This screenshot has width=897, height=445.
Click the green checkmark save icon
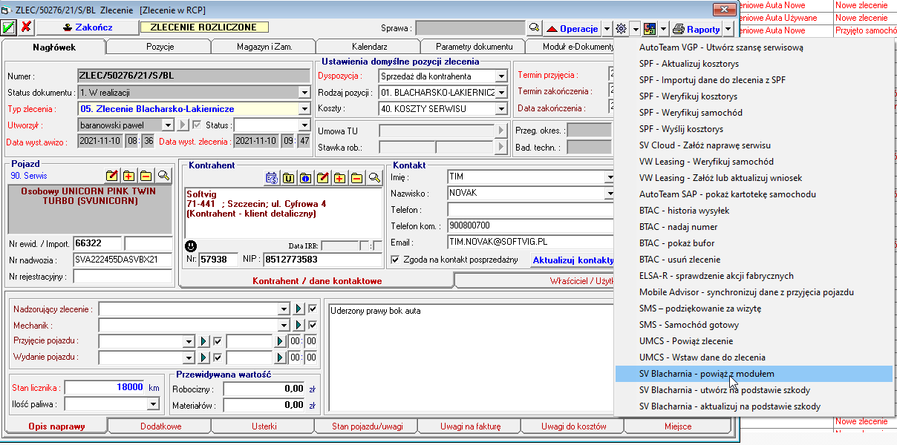pyautogui.click(x=9, y=27)
